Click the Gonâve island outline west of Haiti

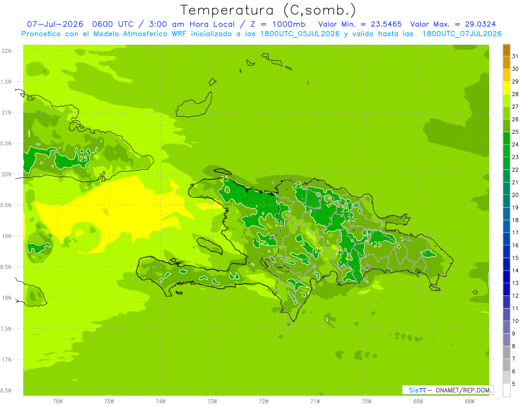coord(211,245)
